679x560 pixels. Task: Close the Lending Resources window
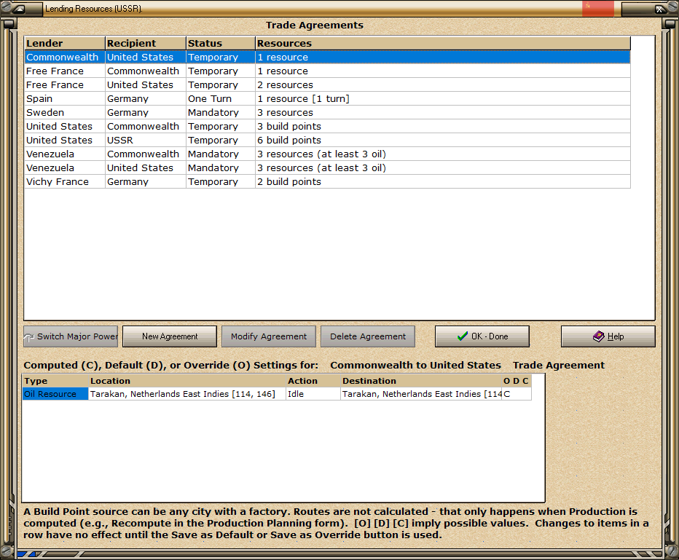pos(659,9)
